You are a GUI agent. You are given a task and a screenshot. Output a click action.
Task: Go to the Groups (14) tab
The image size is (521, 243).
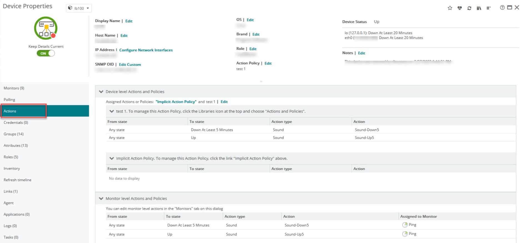click(x=44, y=134)
